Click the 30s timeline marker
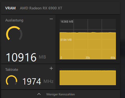 coord(88,58)
